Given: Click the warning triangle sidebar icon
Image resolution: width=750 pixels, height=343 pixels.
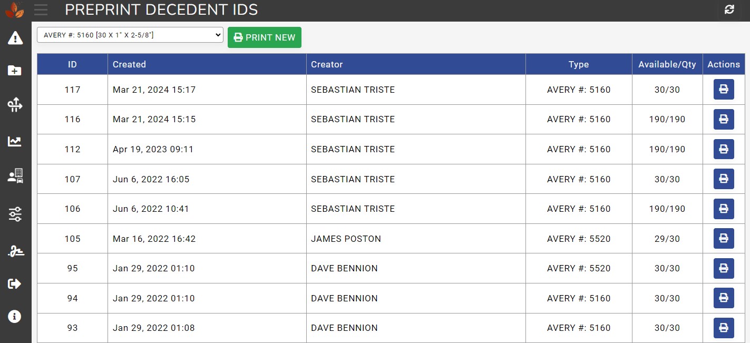Looking at the screenshot, I should point(15,38).
